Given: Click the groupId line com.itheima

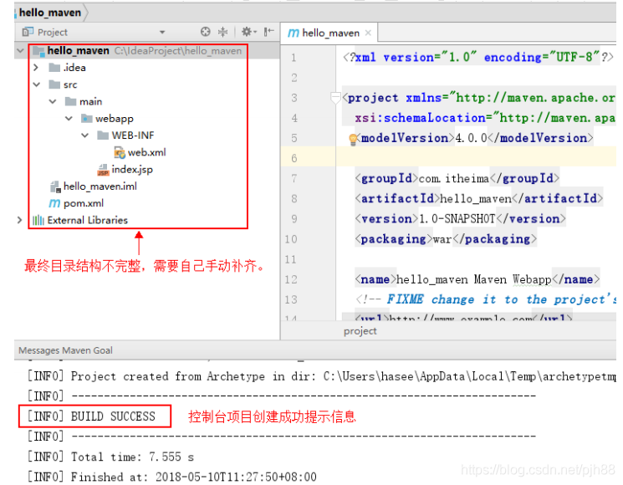Looking at the screenshot, I should (x=457, y=178).
